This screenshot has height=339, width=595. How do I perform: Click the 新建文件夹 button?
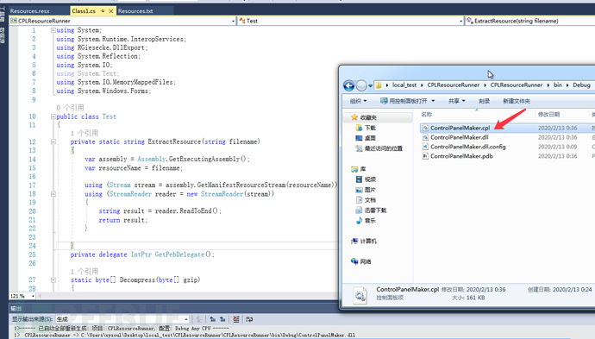(x=517, y=101)
